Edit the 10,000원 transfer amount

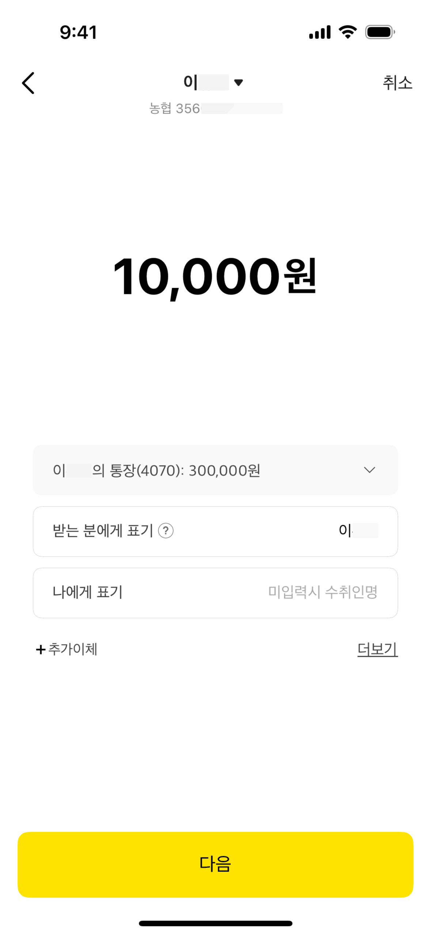click(215, 277)
